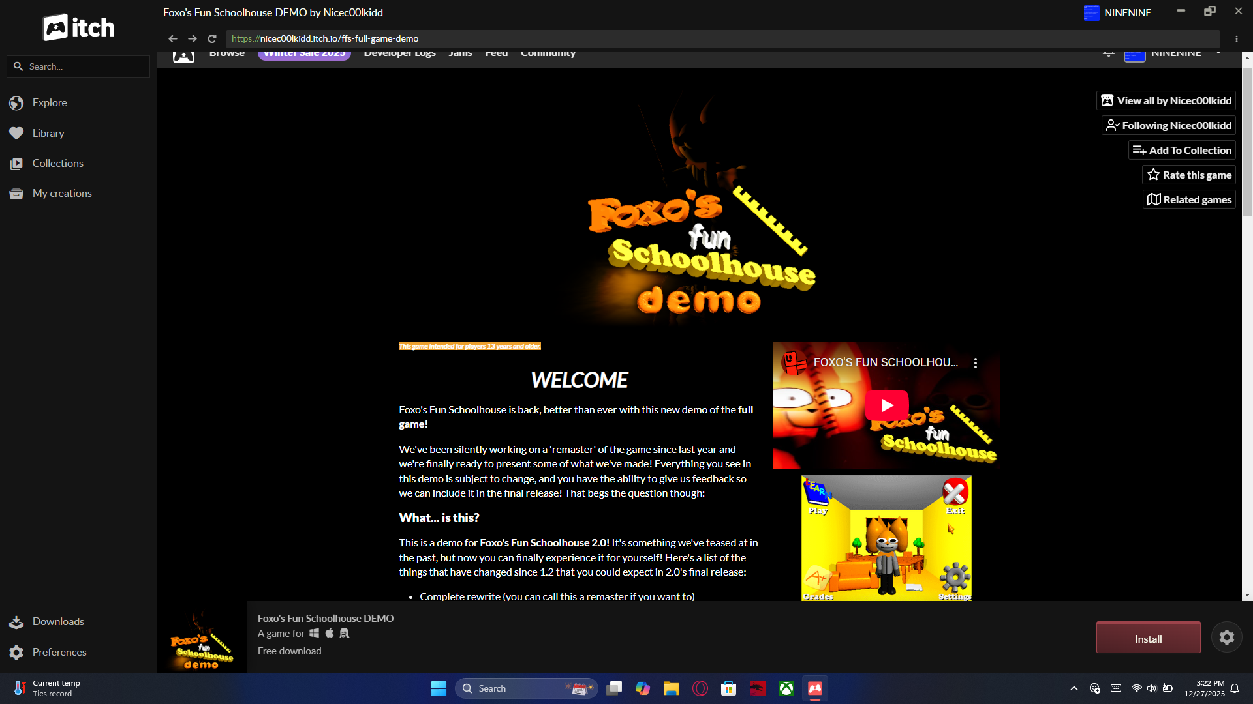Toggle Following Nicec00lkidd button
The width and height of the screenshot is (1253, 704).
(1168, 125)
